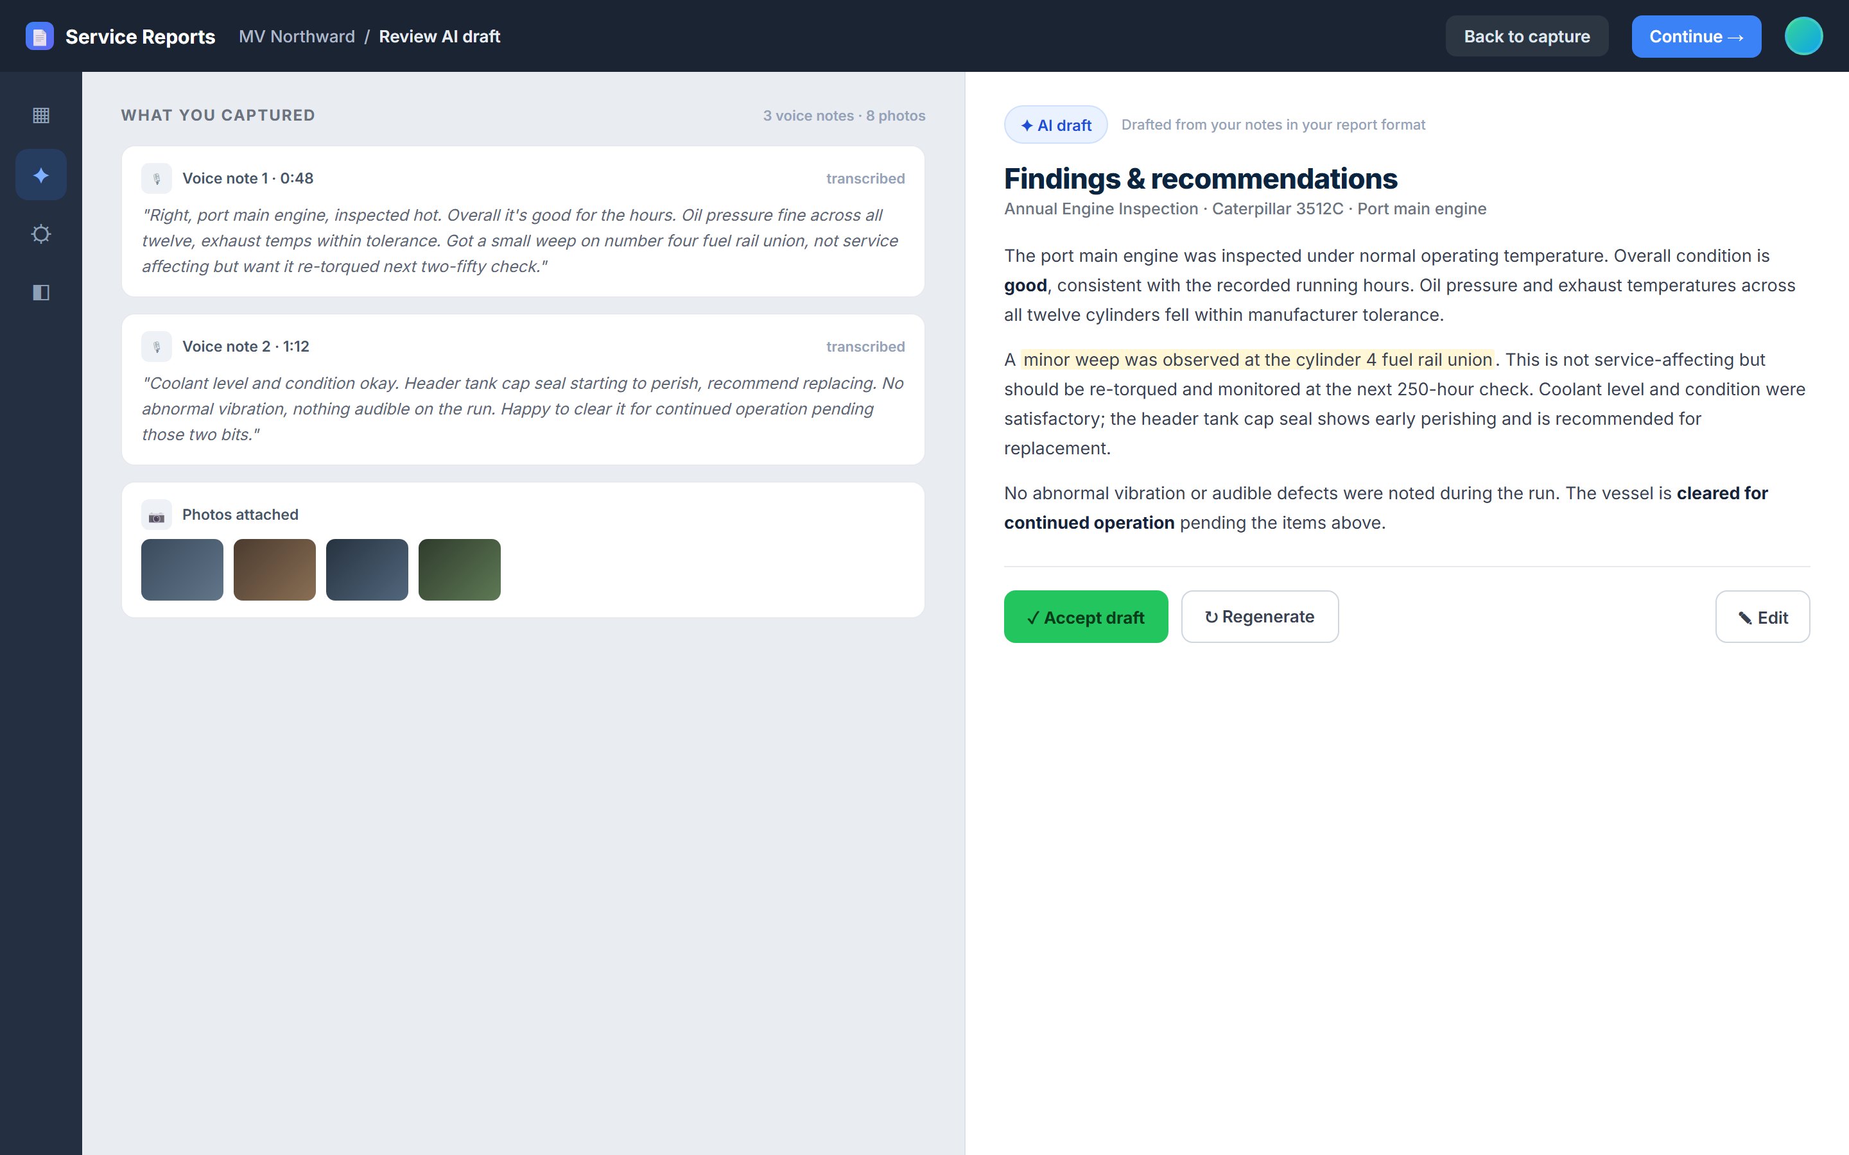The height and width of the screenshot is (1155, 1849).
Task: Click the Continue button
Action: tap(1696, 36)
